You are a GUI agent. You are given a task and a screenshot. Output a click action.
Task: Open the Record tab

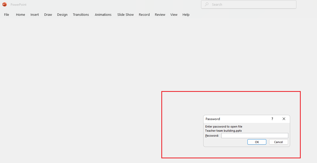click(144, 15)
